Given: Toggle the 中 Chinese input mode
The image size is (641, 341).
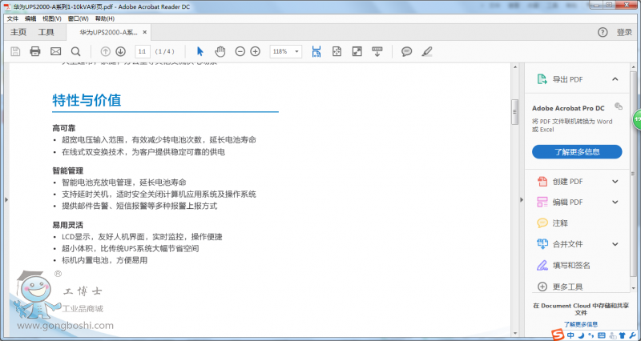Looking at the screenshot, I should (x=570, y=335).
